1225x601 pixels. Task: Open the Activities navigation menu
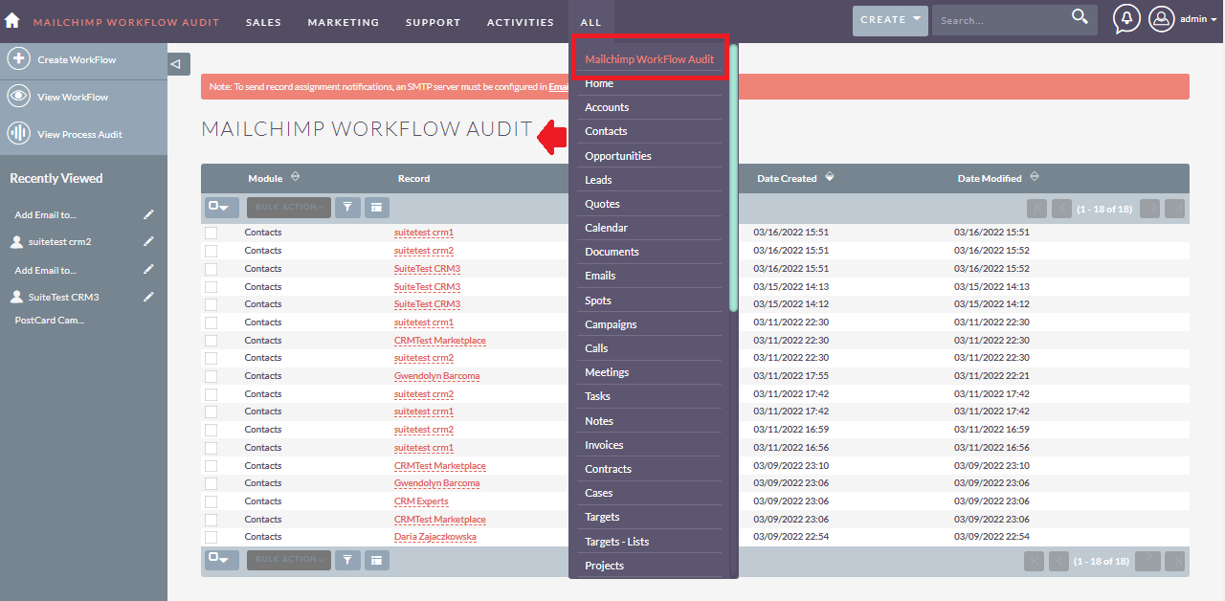click(x=520, y=22)
